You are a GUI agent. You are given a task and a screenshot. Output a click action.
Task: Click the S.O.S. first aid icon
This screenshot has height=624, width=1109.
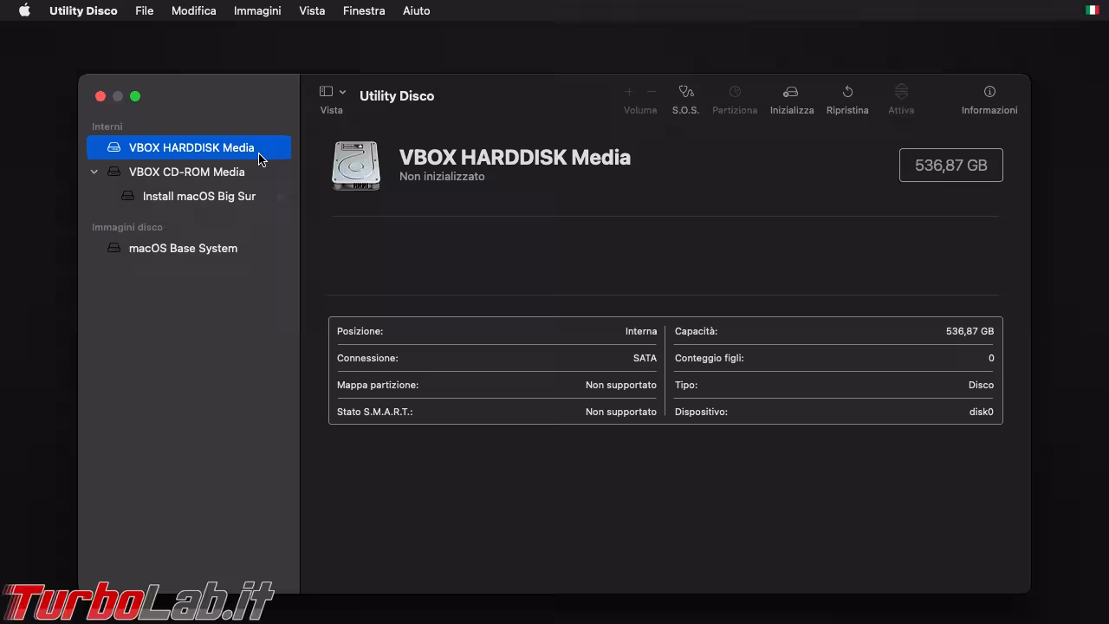click(x=685, y=92)
